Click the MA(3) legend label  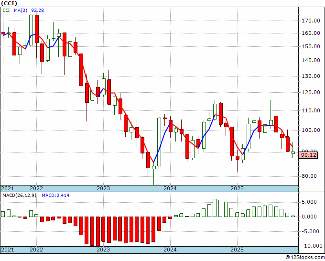click(21, 10)
